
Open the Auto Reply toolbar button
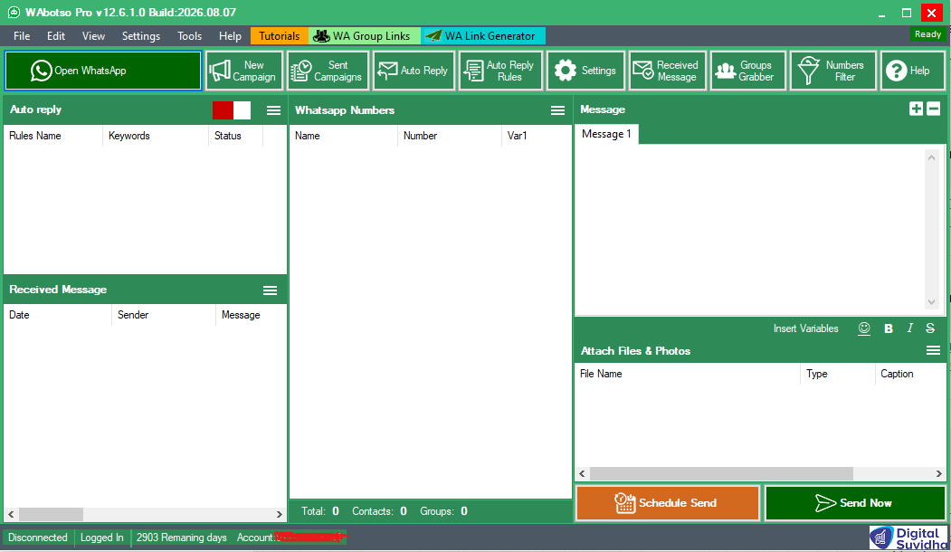[414, 71]
